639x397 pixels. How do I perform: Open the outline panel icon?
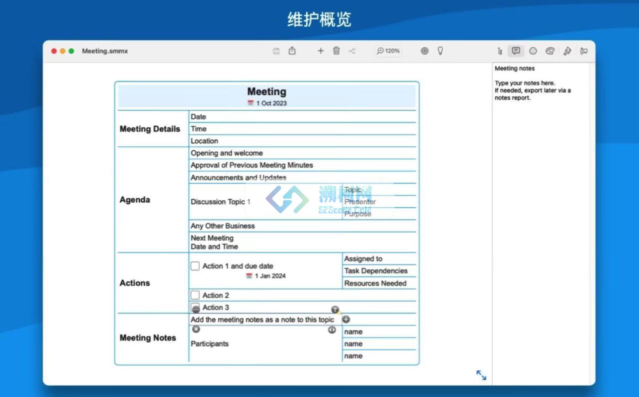[500, 51]
